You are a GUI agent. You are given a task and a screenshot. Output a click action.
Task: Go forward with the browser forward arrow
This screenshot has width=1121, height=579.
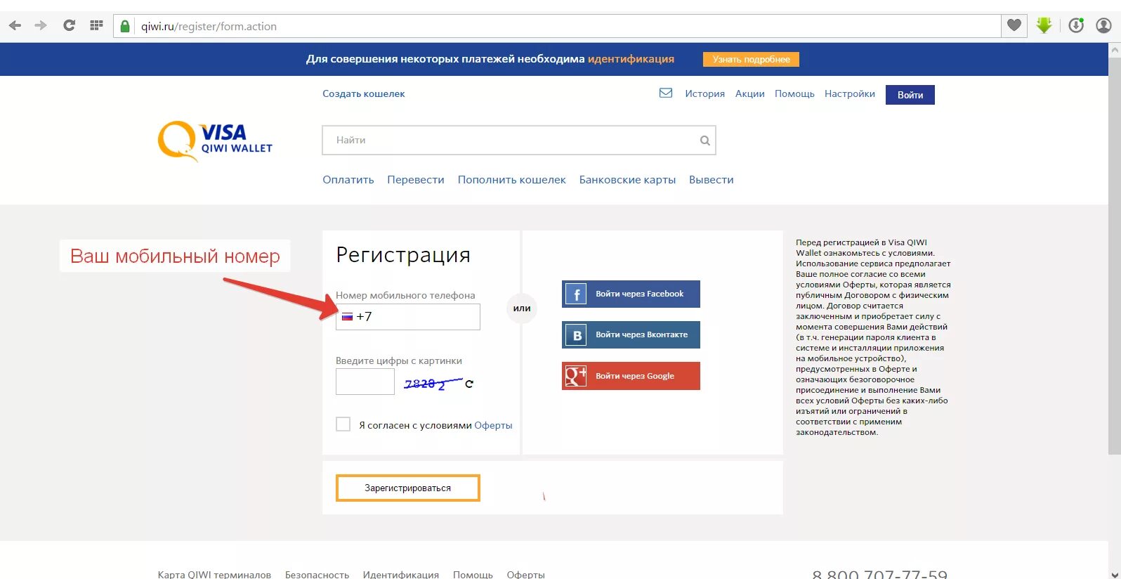point(41,26)
